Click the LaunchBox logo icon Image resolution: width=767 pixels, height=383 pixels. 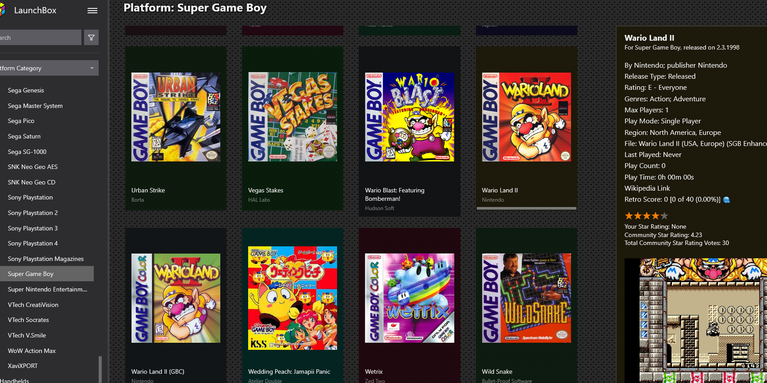click(2, 10)
